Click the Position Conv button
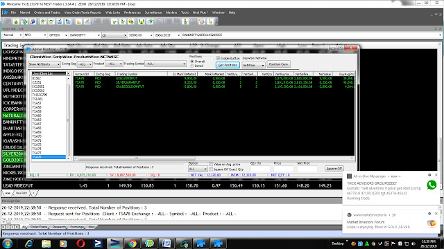The image size is (444, 249). coord(278,64)
